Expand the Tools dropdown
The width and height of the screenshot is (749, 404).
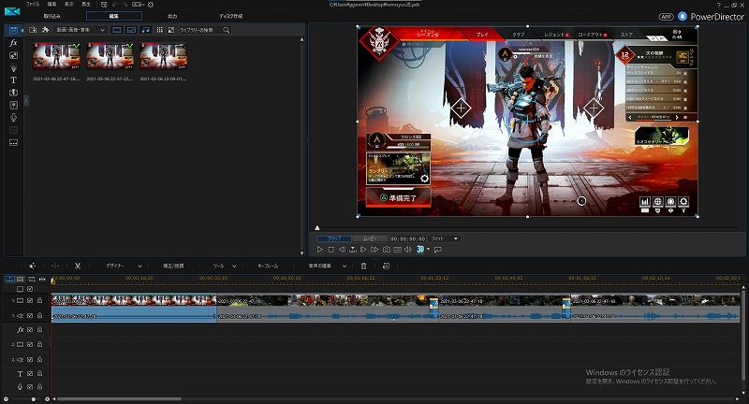pyautogui.click(x=234, y=267)
